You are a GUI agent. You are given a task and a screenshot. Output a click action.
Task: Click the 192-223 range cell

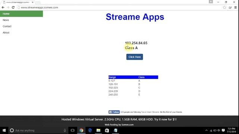[113, 88]
